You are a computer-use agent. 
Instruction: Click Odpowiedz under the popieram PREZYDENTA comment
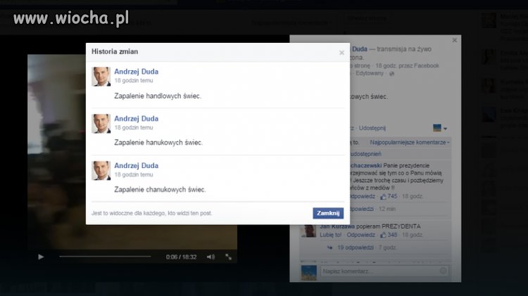[360, 235]
